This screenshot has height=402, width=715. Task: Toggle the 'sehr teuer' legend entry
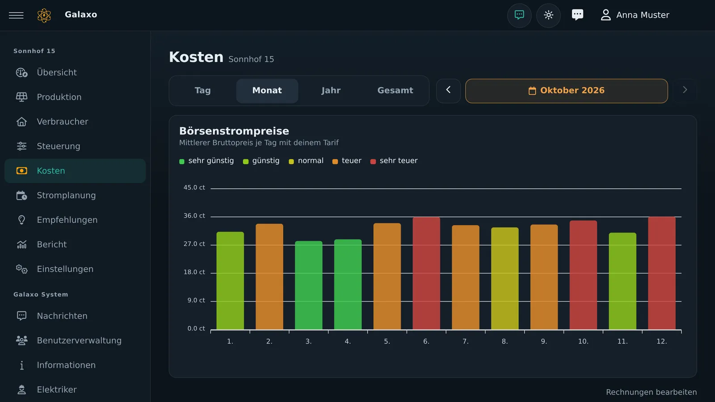tap(394, 161)
